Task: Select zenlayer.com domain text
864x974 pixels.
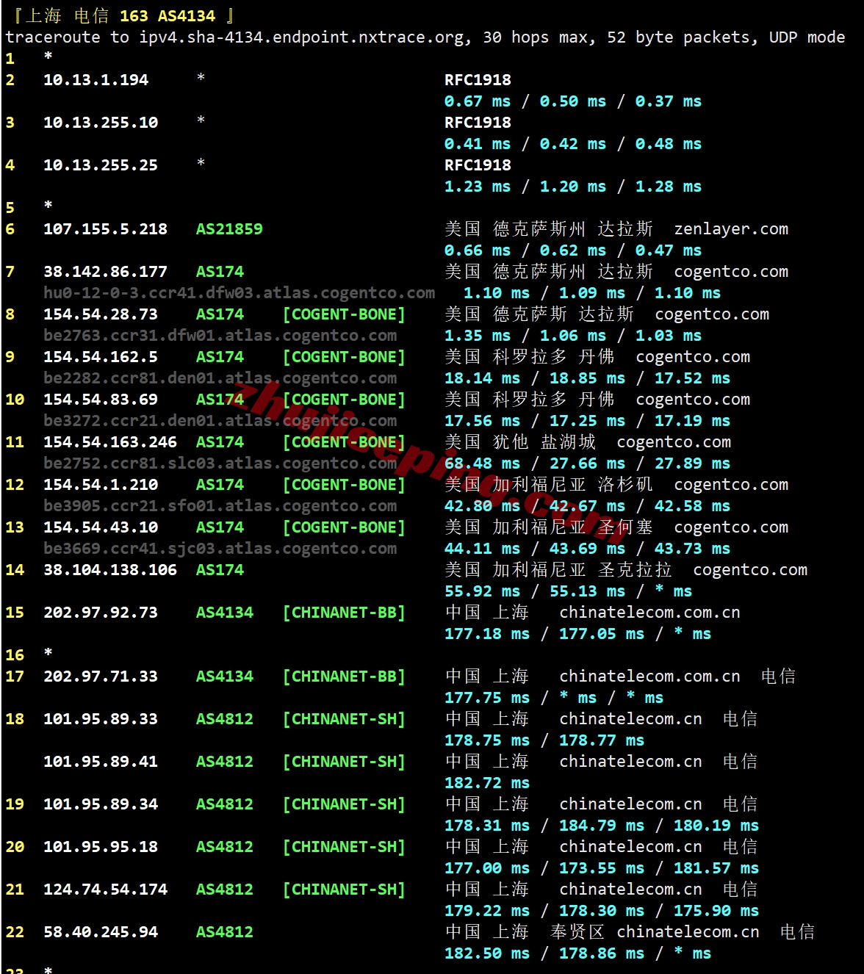Action: 731,229
